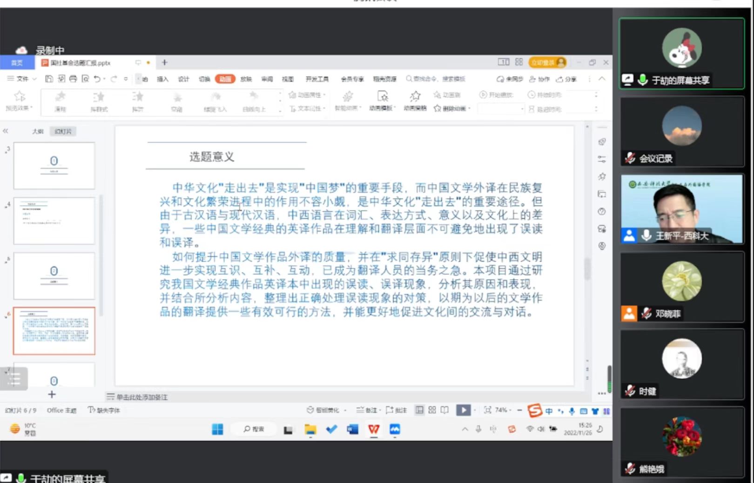Click the 立即登录 login button
This screenshot has width=754, height=483.
(547, 62)
